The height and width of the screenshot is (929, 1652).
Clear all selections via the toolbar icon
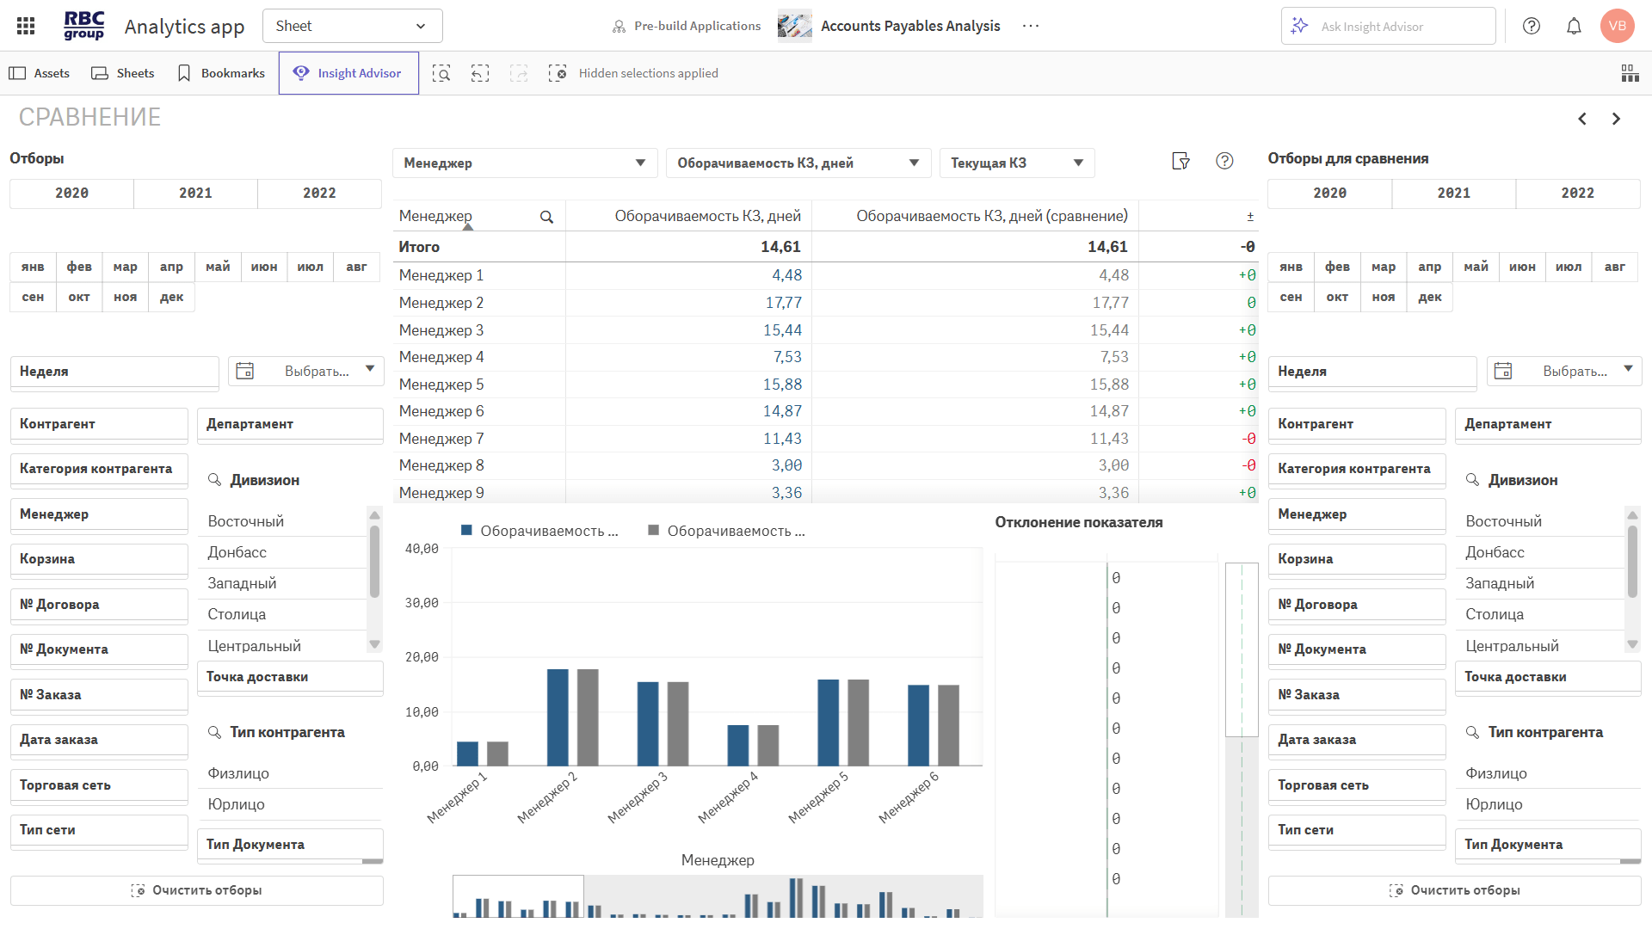click(558, 73)
